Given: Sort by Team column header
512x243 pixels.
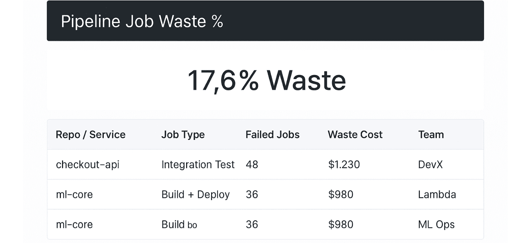Looking at the screenshot, I should (431, 135).
